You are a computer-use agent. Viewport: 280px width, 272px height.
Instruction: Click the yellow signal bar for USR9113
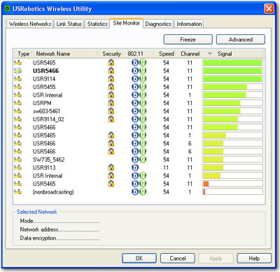click(232, 168)
